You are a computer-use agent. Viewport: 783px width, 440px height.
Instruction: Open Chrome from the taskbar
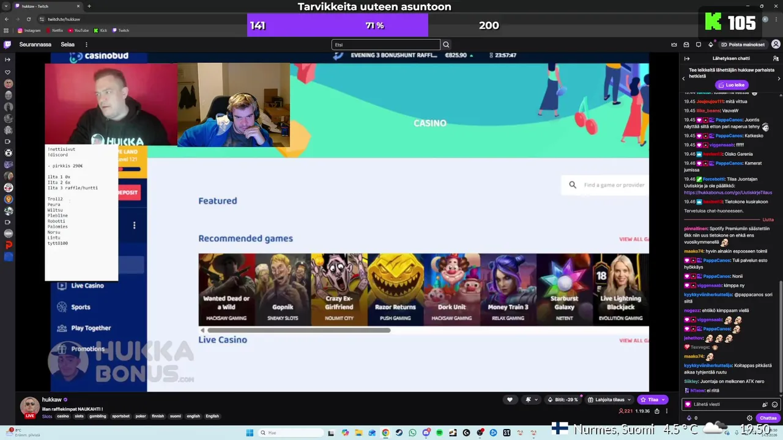385,433
